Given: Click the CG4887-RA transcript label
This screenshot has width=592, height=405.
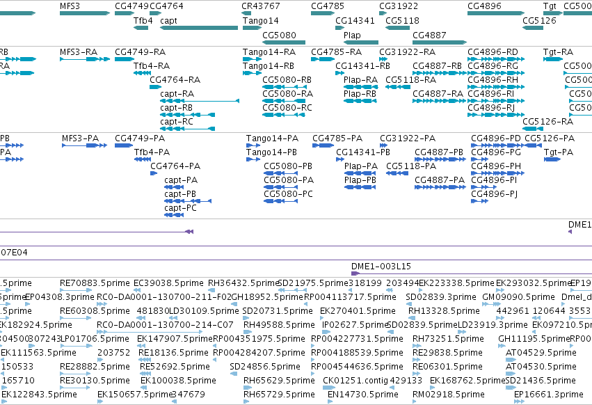Looking at the screenshot, I should [438, 94].
